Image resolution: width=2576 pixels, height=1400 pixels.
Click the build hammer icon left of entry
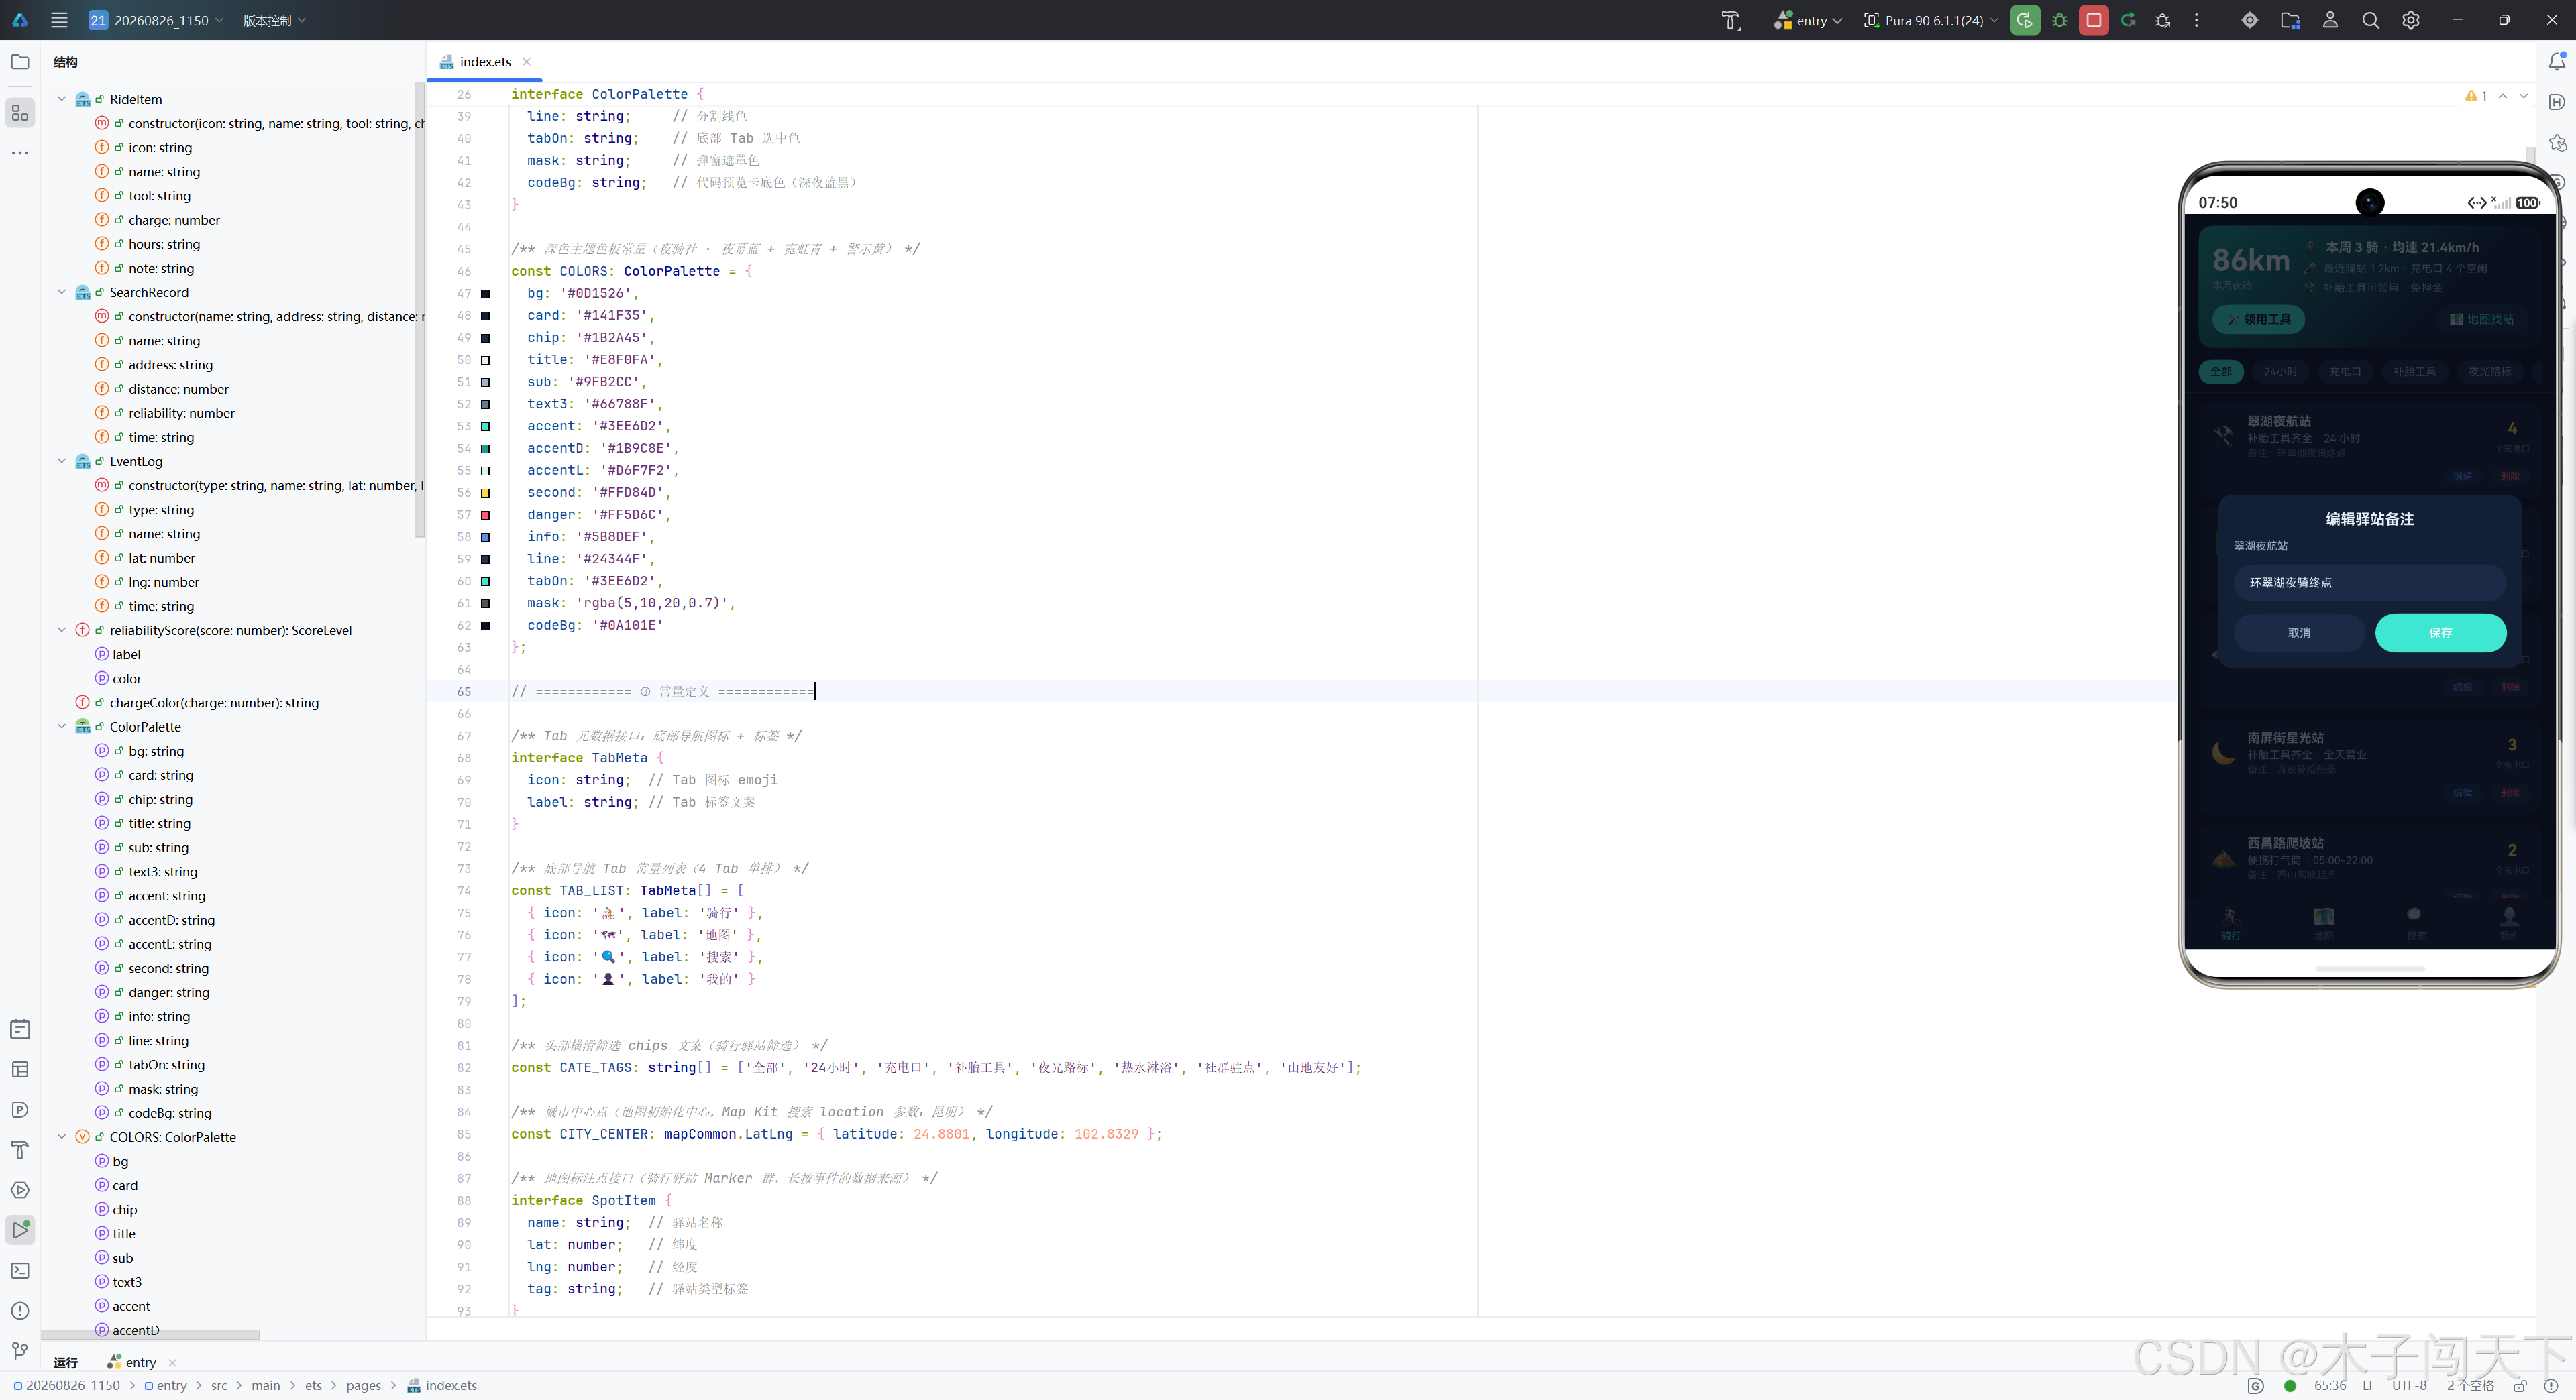(x=1731, y=20)
